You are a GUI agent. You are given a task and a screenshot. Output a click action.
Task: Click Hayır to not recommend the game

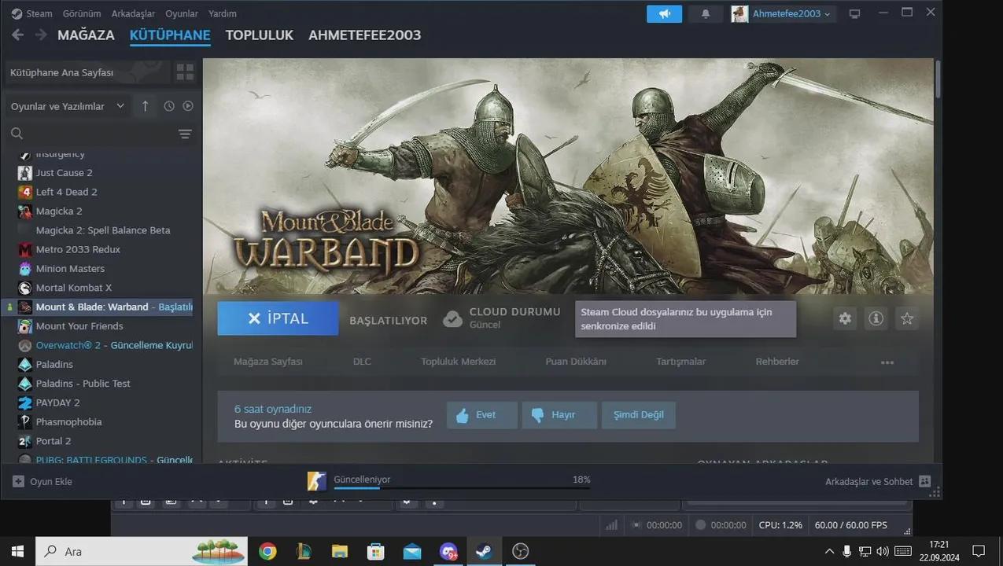point(559,414)
